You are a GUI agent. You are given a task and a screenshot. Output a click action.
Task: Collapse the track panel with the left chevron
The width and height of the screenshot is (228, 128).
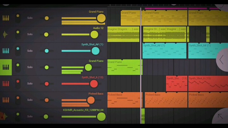(x=222, y=59)
